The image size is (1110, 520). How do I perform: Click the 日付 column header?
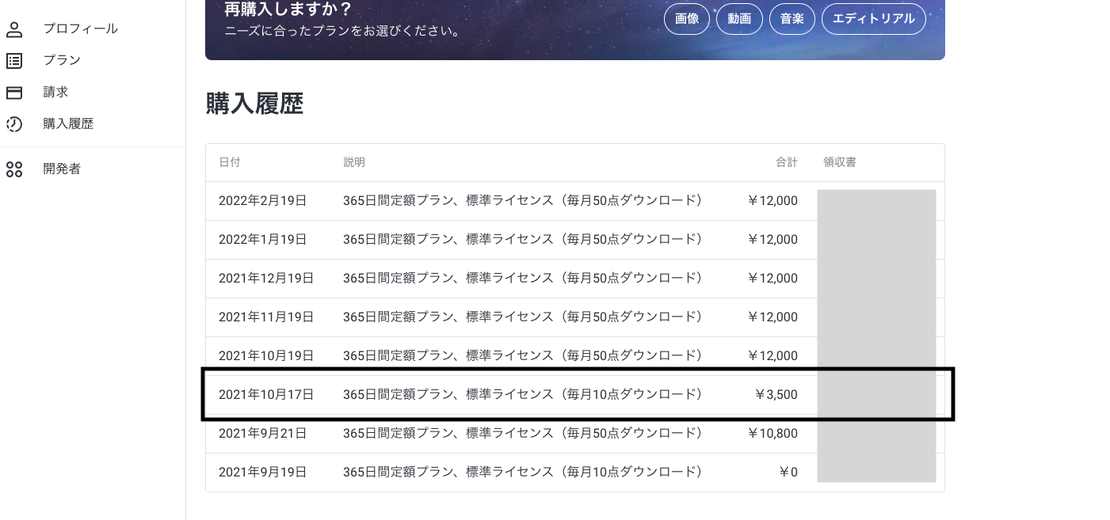click(x=230, y=162)
